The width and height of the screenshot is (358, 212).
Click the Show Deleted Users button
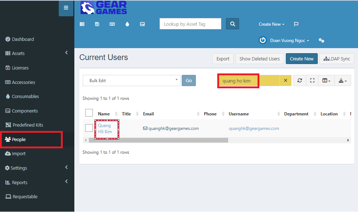[259, 59]
